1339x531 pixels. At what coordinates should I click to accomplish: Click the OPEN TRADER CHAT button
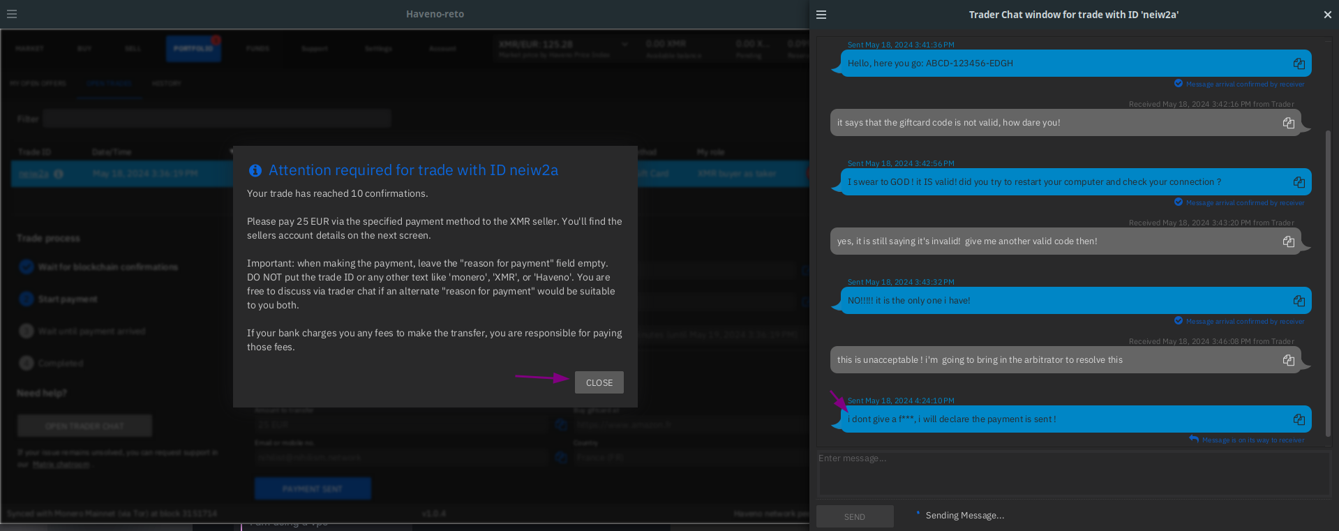tap(84, 426)
